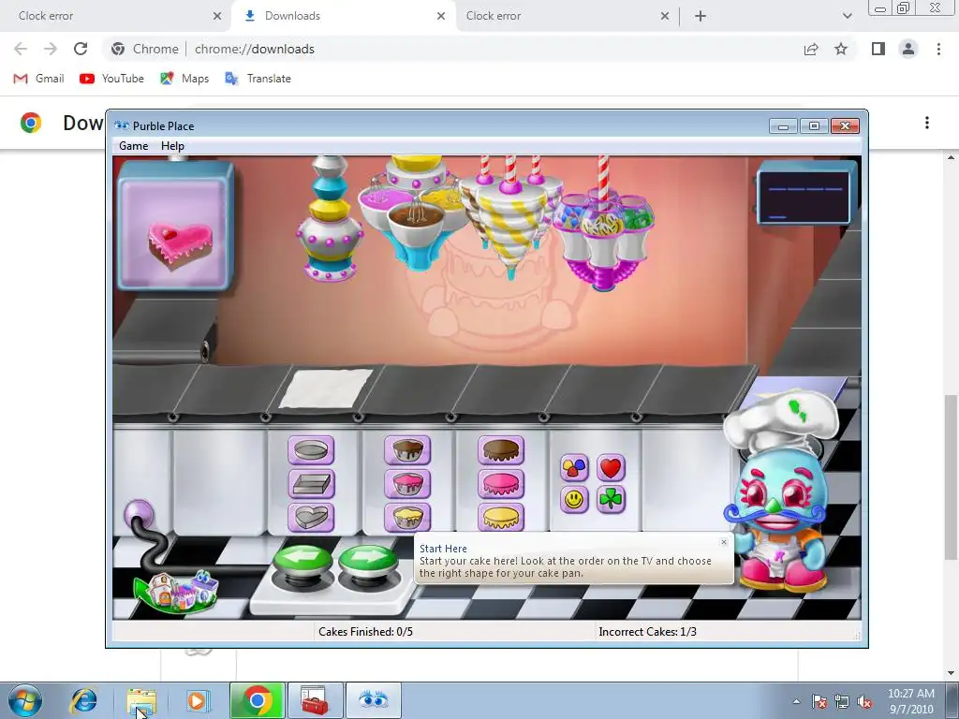Click the Cakes Finished: 0/5 status
Image resolution: width=959 pixels, height=719 pixels.
[366, 632]
